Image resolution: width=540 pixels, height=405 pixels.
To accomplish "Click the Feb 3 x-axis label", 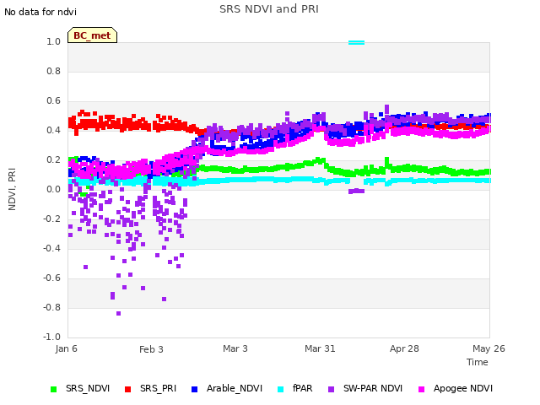I will [x=151, y=349].
